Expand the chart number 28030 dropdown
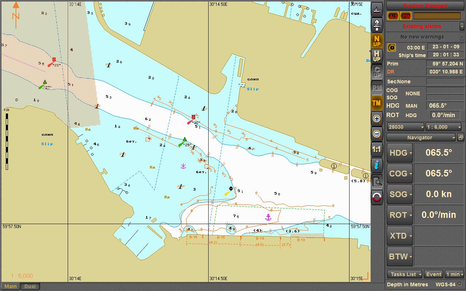 [x=406, y=127]
